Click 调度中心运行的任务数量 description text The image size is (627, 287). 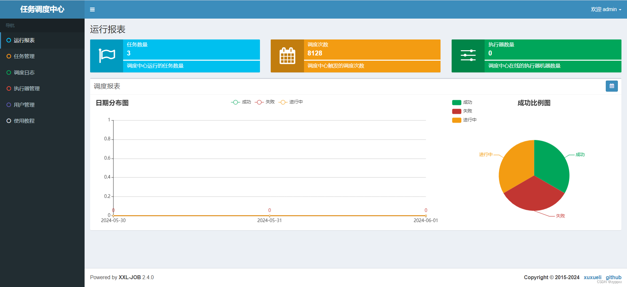(155, 66)
